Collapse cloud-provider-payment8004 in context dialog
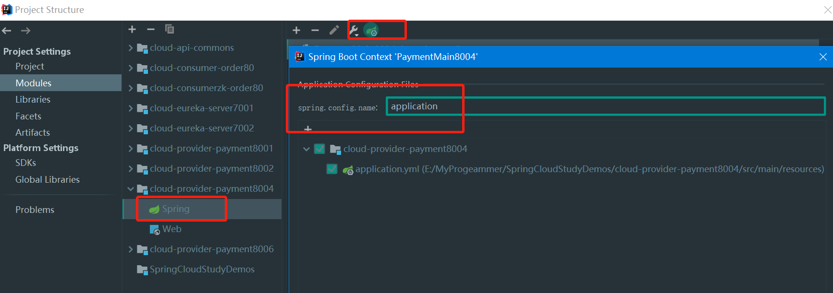Viewport: 833px width, 293px height. (x=306, y=149)
